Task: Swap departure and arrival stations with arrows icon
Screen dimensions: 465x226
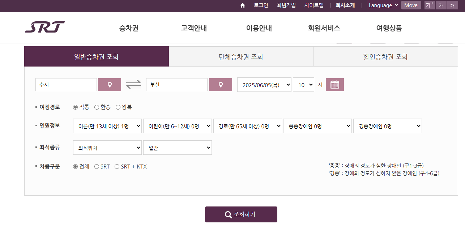Action: tap(134, 84)
